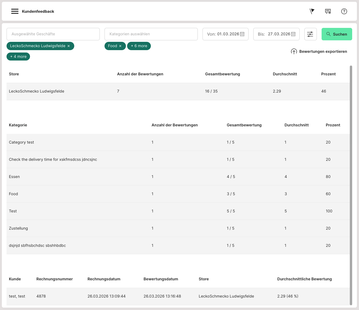
Task: Expand the '+ 6 more' categories chip
Action: [x=139, y=46]
